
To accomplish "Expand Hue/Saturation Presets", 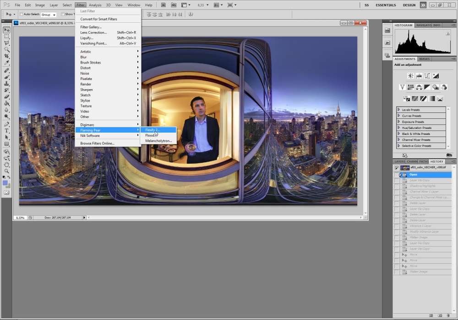I will click(398, 128).
